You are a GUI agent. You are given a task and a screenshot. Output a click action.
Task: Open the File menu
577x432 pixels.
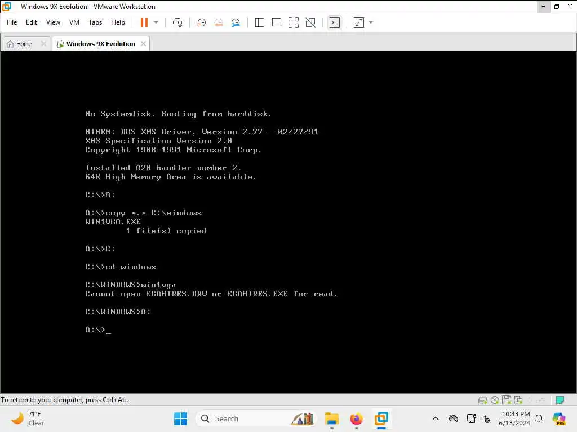(12, 22)
